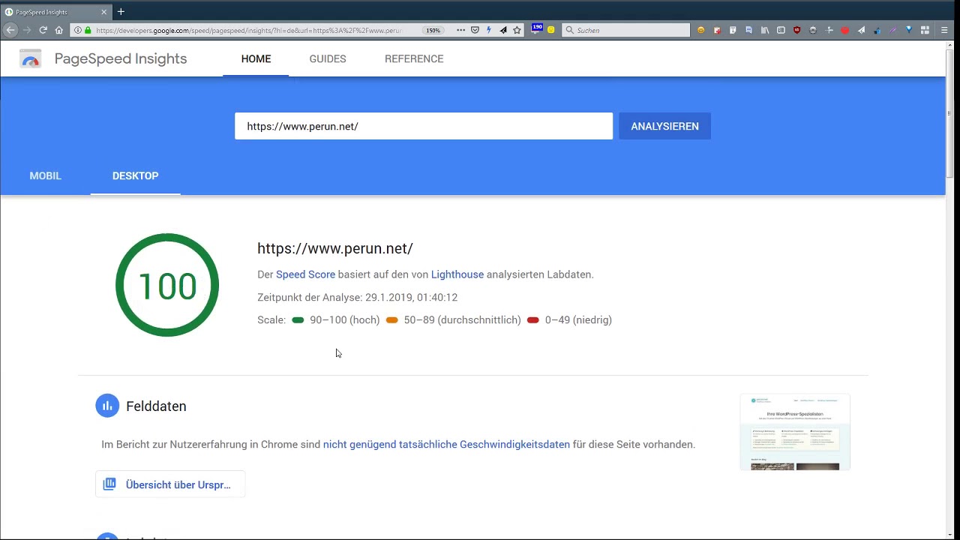960x540 pixels.
Task: Click the URL field with https://www.perun.net/
Action: [423, 126]
